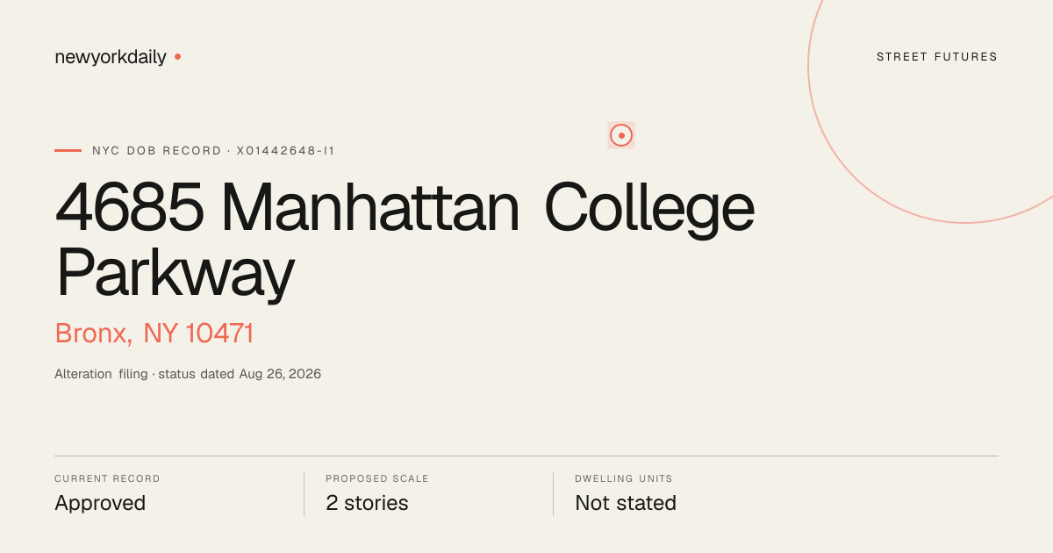Click the orange target location marker icon

tap(621, 135)
